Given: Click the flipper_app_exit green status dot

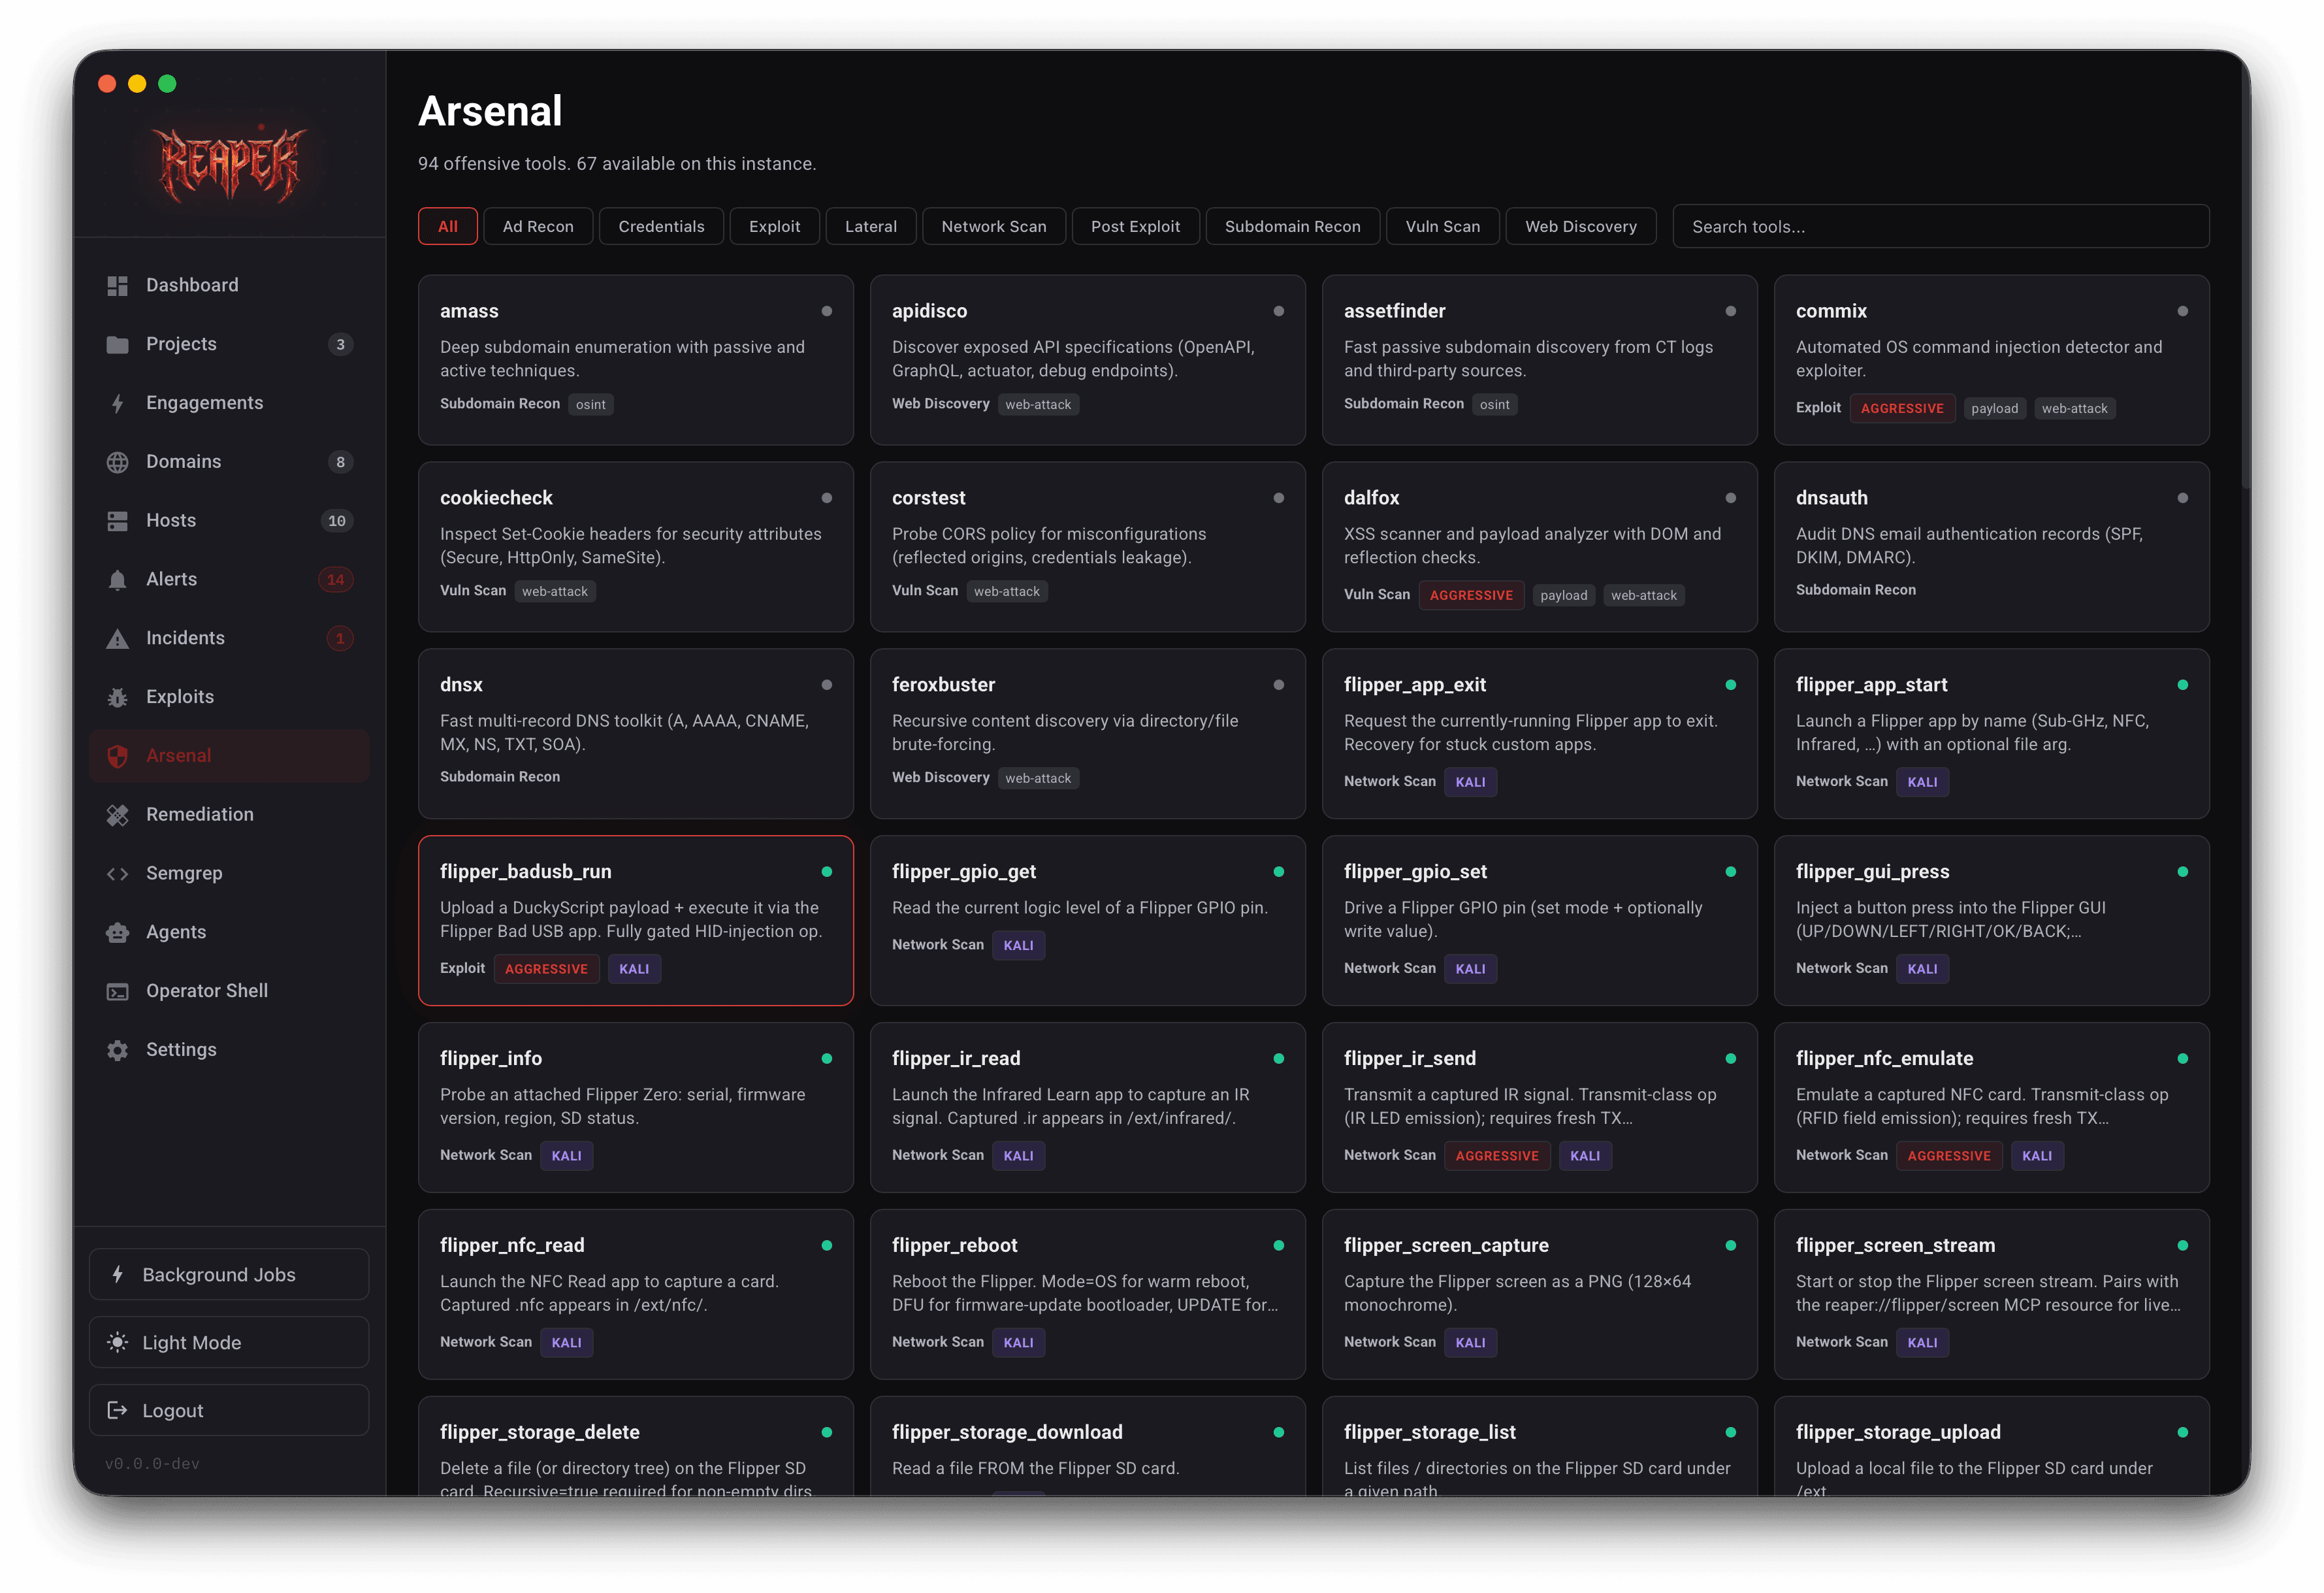Looking at the screenshot, I should pos(1730,684).
